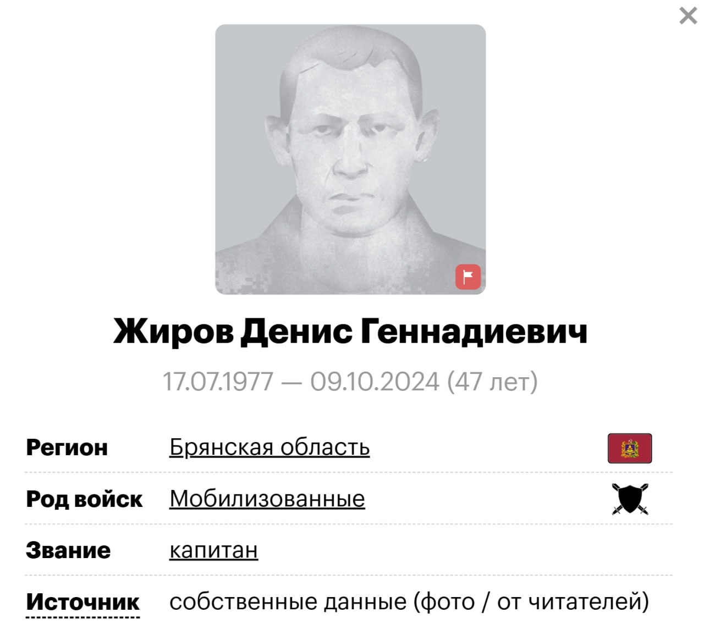
Task: Click the shield with crossed swords icon
Action: pos(630,499)
